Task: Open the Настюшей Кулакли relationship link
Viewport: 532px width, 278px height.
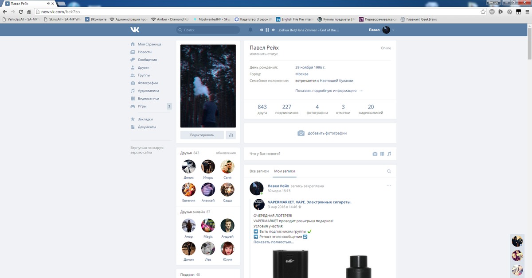Action: point(336,81)
